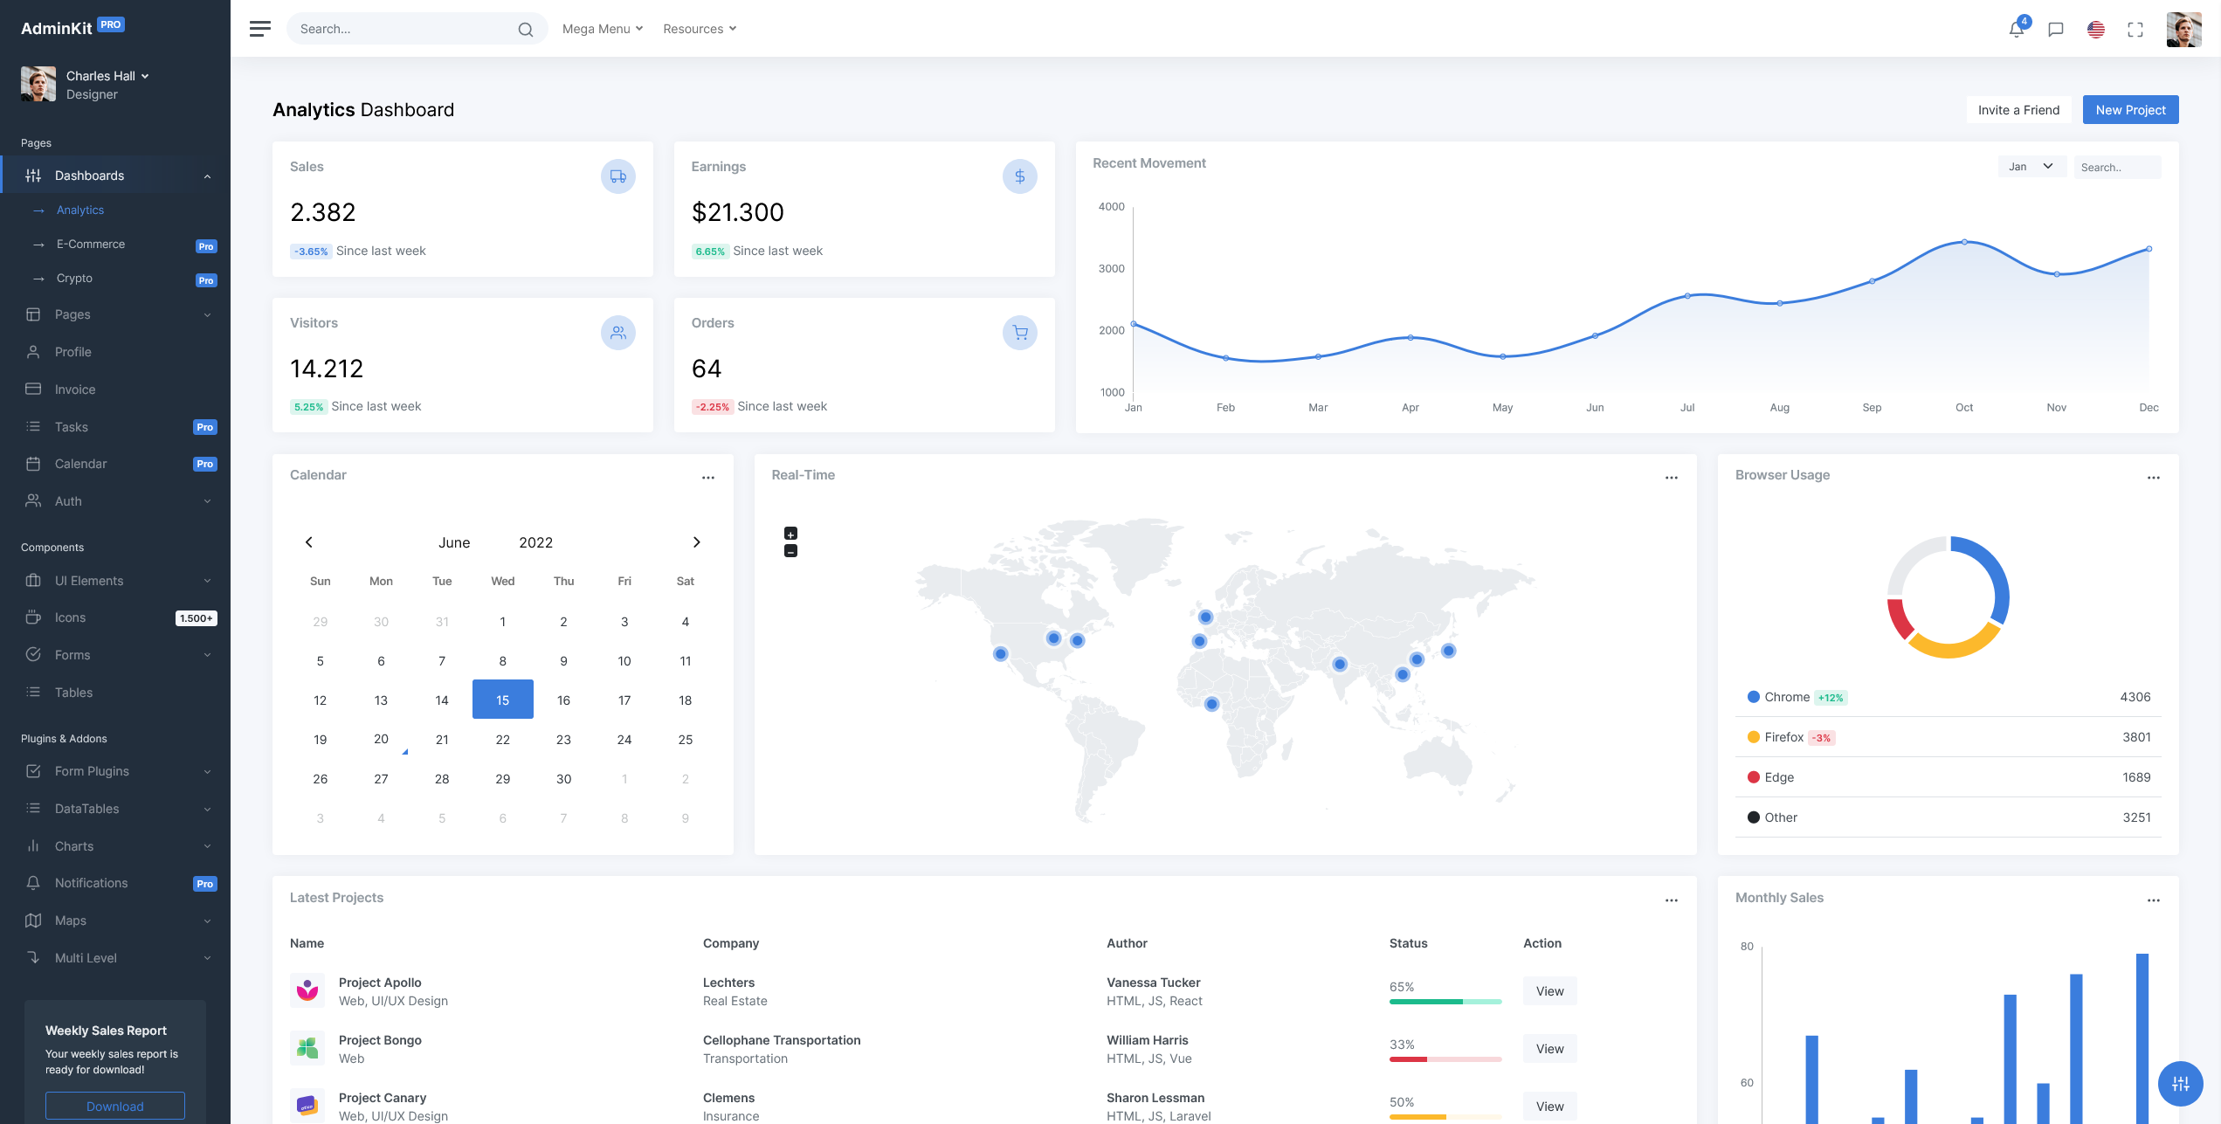Click the shopping cart icon on the Orders card
This screenshot has height=1124, width=2221.
(1019, 333)
